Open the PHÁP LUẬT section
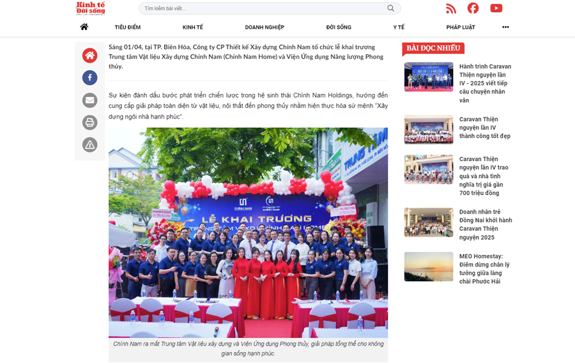The height and width of the screenshot is (363, 575). pos(461,27)
